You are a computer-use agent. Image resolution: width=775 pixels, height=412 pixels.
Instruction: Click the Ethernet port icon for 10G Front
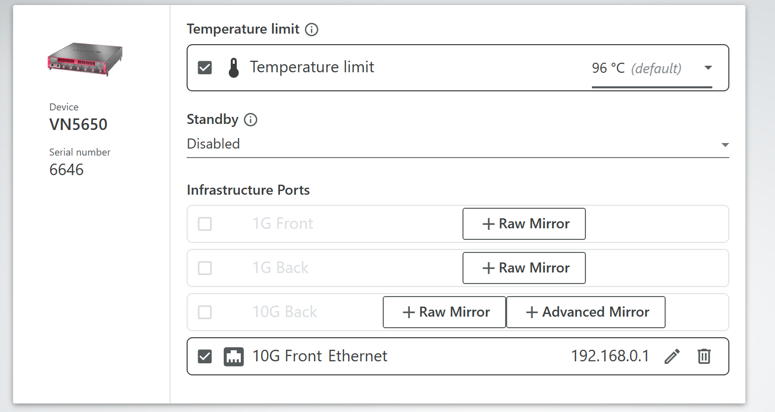(x=234, y=356)
